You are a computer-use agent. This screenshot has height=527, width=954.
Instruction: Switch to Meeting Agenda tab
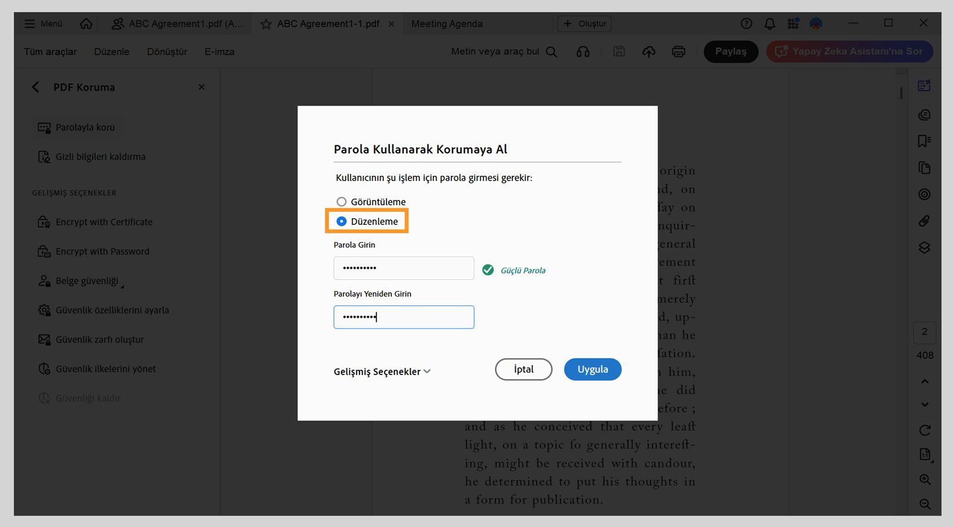click(x=447, y=24)
